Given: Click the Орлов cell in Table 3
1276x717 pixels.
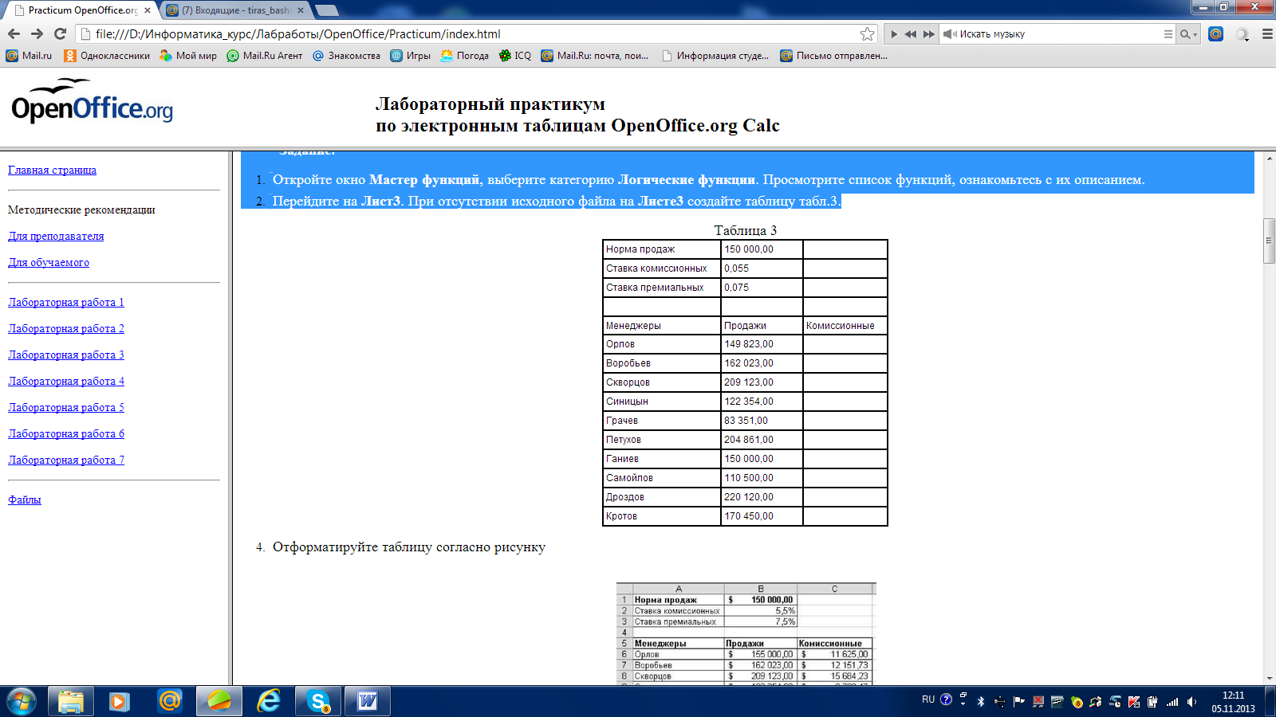Looking at the screenshot, I should pos(662,344).
